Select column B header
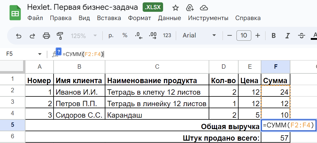 click(x=79, y=67)
